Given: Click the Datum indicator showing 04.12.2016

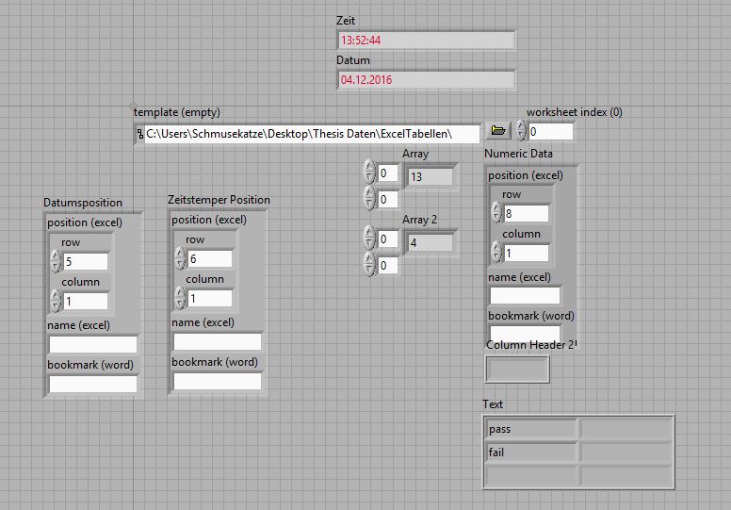Looking at the screenshot, I should (x=426, y=80).
